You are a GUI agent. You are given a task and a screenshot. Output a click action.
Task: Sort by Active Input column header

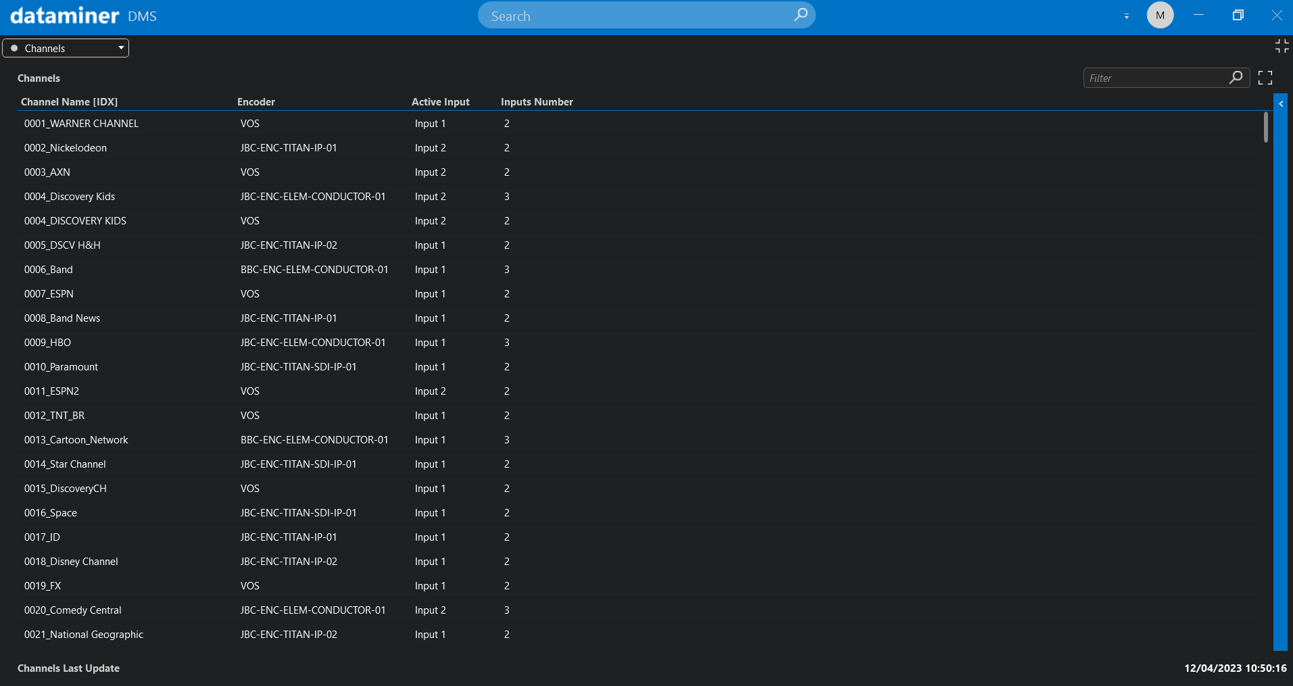click(x=441, y=101)
